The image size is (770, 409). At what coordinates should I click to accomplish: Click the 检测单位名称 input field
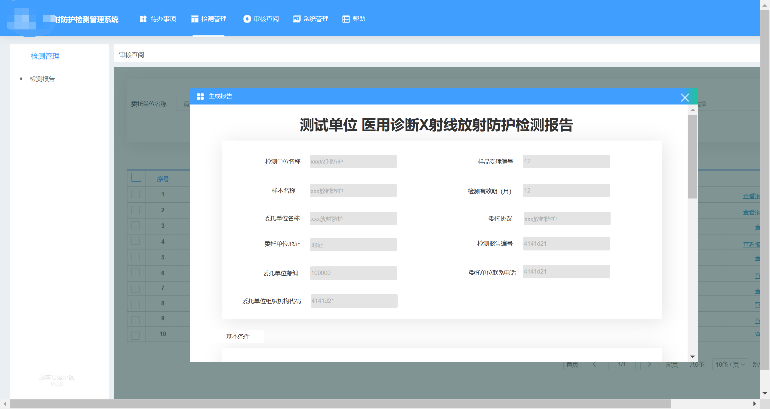[x=353, y=162]
